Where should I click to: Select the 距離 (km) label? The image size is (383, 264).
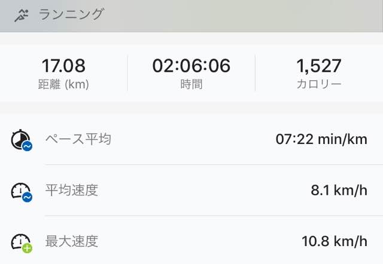pyautogui.click(x=63, y=84)
